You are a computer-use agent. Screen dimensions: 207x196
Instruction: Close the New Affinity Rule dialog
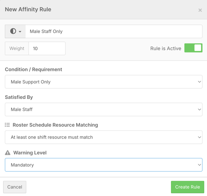tap(200, 10)
